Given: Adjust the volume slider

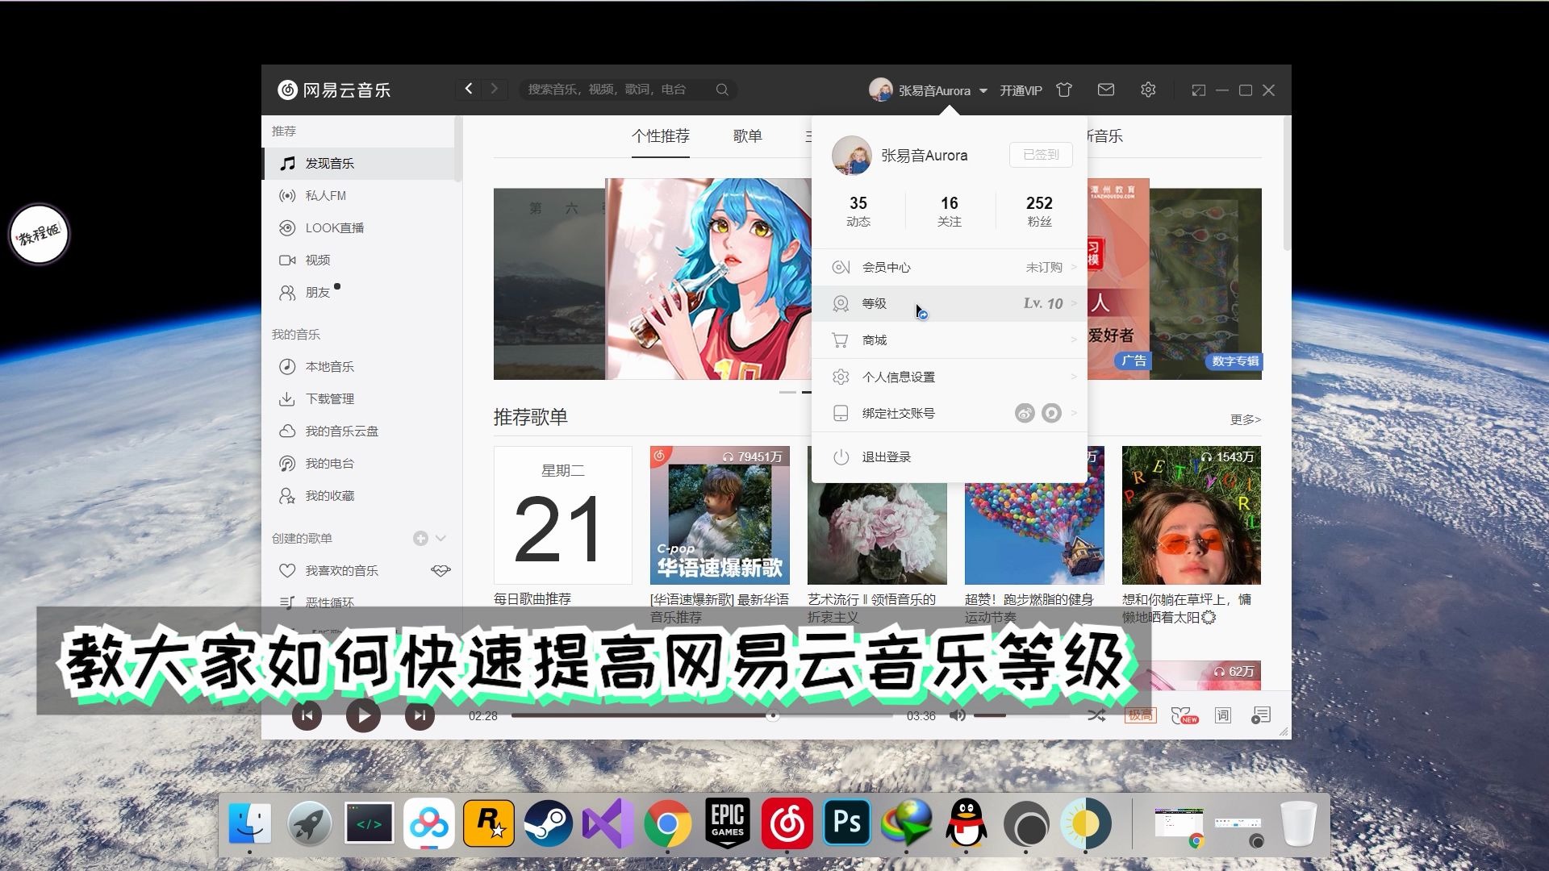Looking at the screenshot, I should [1021, 715].
